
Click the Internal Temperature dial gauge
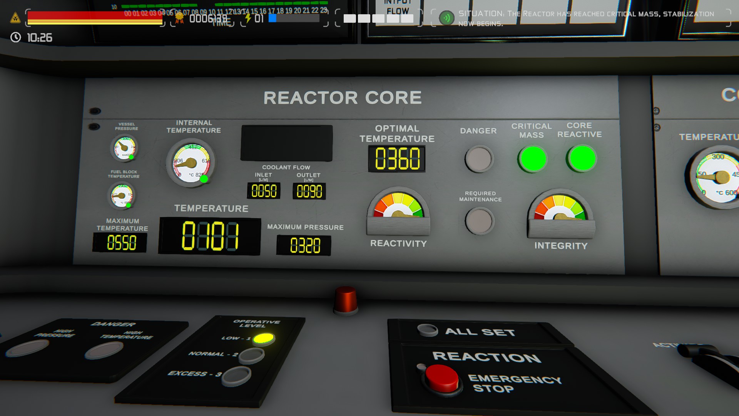click(x=191, y=163)
